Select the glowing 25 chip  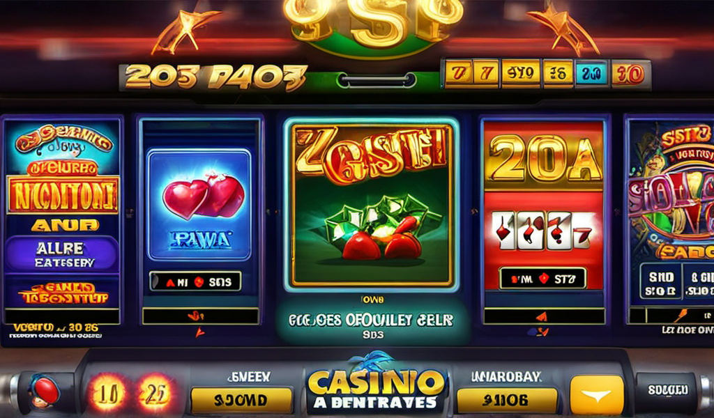[154, 393]
